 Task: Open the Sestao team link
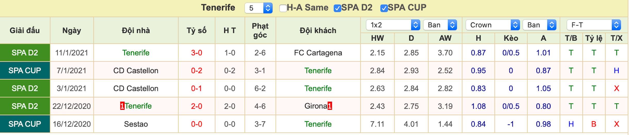[x=136, y=124]
